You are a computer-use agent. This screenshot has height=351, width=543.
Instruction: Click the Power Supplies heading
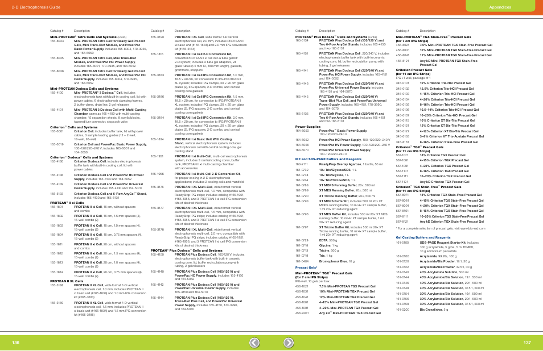coord(308,127)
